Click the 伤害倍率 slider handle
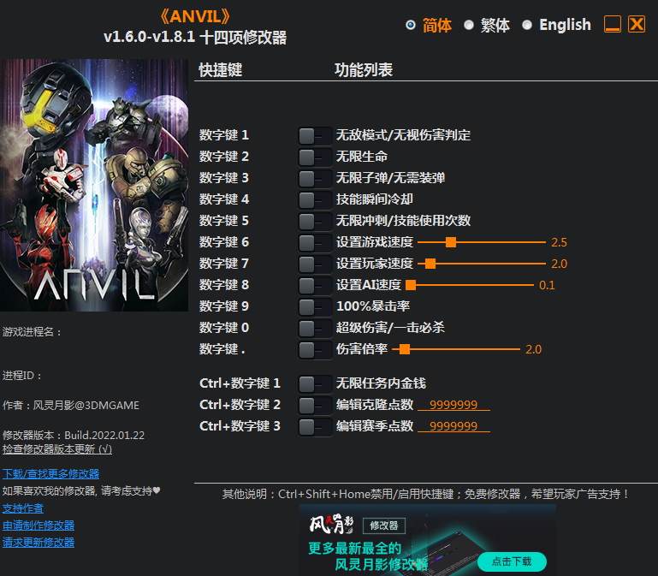This screenshot has width=658, height=576. point(405,349)
